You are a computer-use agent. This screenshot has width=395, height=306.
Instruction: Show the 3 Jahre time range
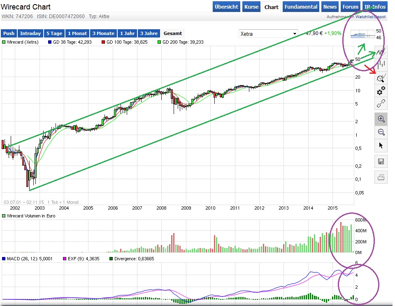tap(149, 33)
